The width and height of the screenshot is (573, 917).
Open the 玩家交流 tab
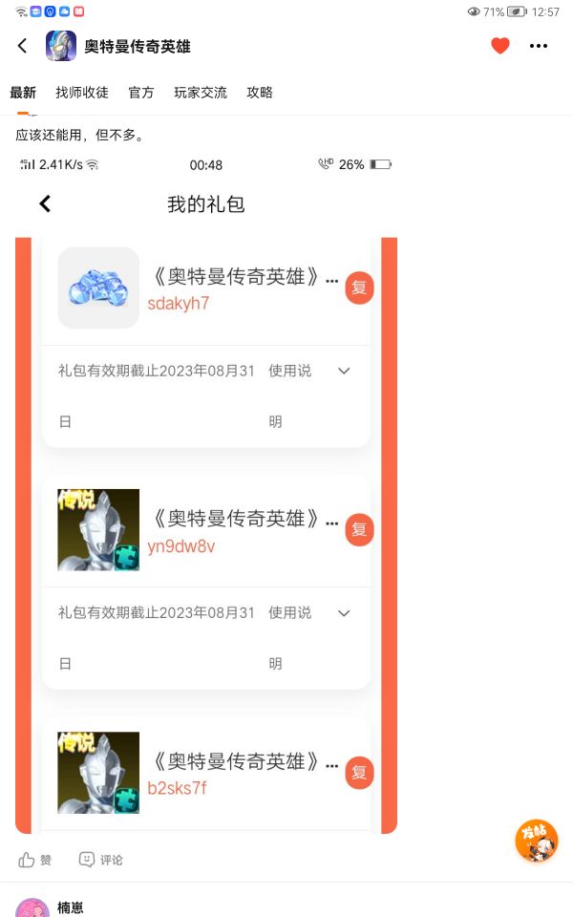click(x=200, y=93)
